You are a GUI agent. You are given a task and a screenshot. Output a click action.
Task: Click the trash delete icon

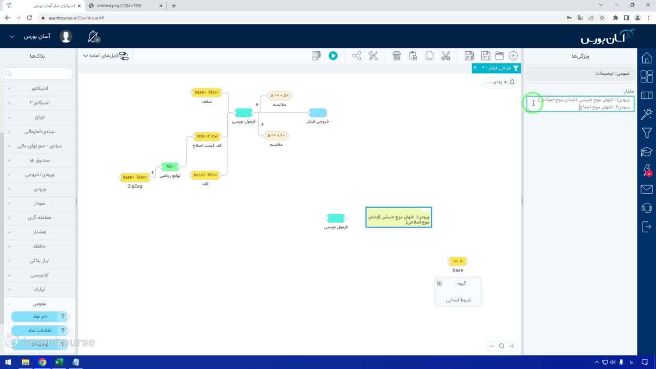click(397, 56)
